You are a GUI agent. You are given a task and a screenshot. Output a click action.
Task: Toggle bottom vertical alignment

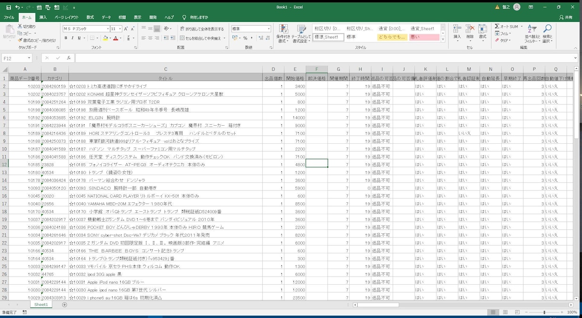point(157,29)
